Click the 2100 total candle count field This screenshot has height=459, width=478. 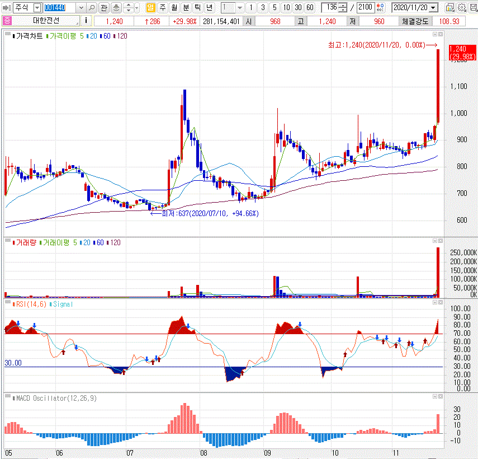point(366,7)
